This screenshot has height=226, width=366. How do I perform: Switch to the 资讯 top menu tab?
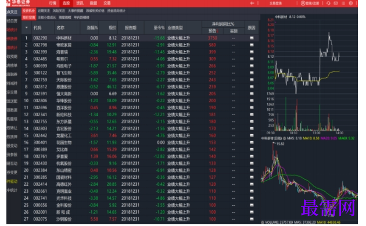coord(80,3)
